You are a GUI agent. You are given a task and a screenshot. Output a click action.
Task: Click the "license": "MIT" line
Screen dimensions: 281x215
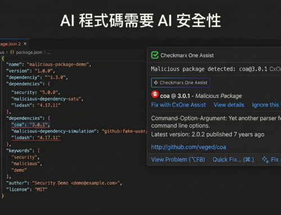pyautogui.click(x=26, y=190)
